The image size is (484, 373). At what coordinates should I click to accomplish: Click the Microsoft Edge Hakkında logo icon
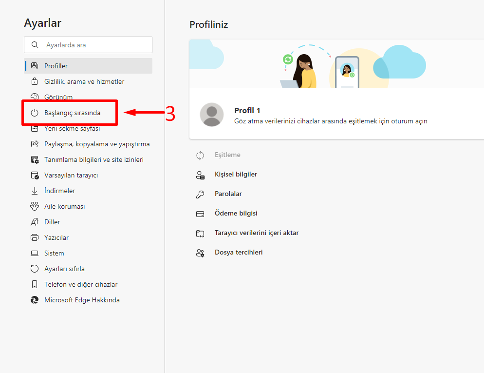pos(35,300)
